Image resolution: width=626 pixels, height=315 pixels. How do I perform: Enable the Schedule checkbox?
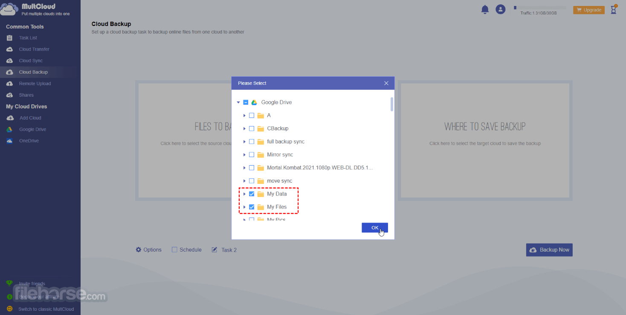tap(174, 250)
